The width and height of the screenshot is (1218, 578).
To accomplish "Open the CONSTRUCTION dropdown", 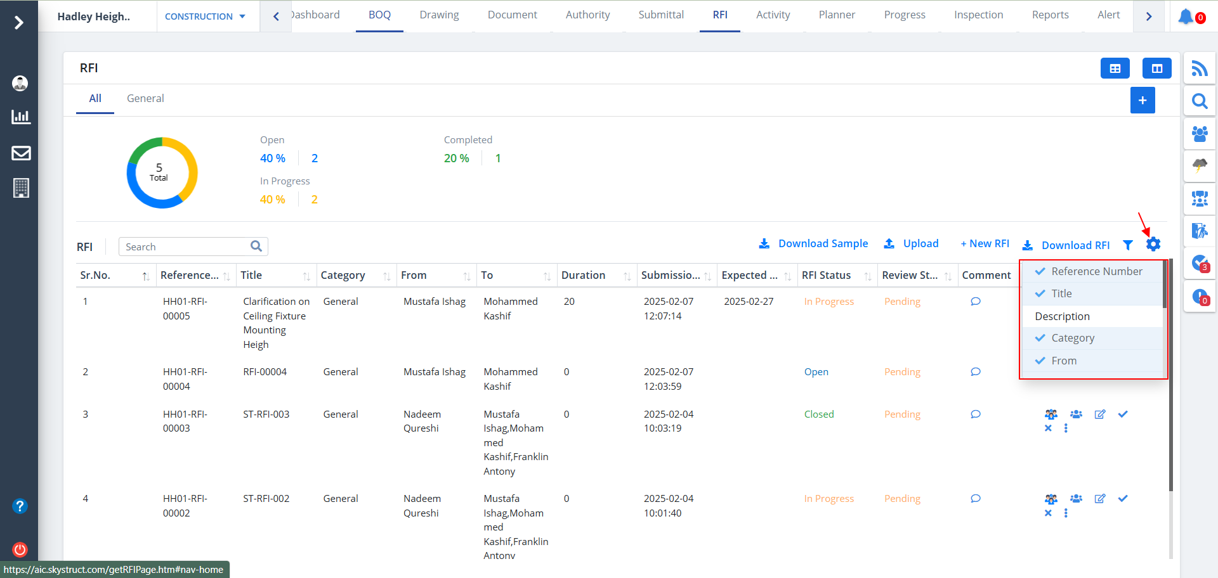I will (205, 16).
